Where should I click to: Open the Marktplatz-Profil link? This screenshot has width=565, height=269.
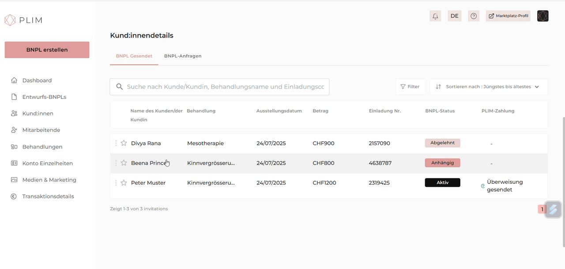pos(508,16)
